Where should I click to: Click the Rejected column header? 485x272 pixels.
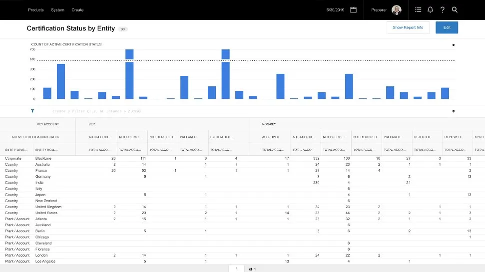422,137
